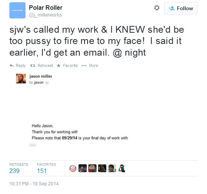Screen dimensions: 207x194
Task: Click the 10:31 PM timestamp link
Action: coord(34,184)
